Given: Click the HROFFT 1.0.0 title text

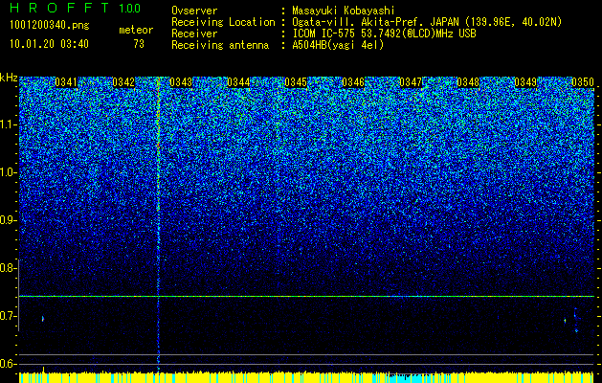Looking at the screenshot, I should pyautogui.click(x=76, y=8).
